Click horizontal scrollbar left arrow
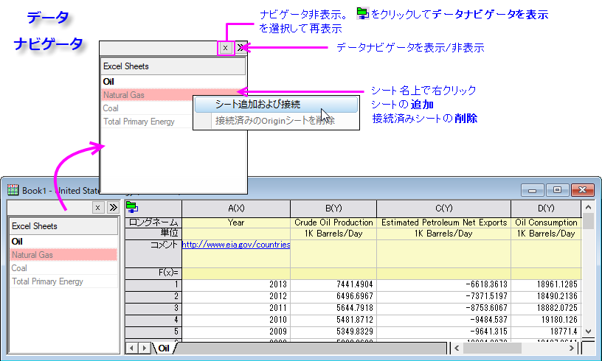The image size is (602, 361). pos(457,348)
